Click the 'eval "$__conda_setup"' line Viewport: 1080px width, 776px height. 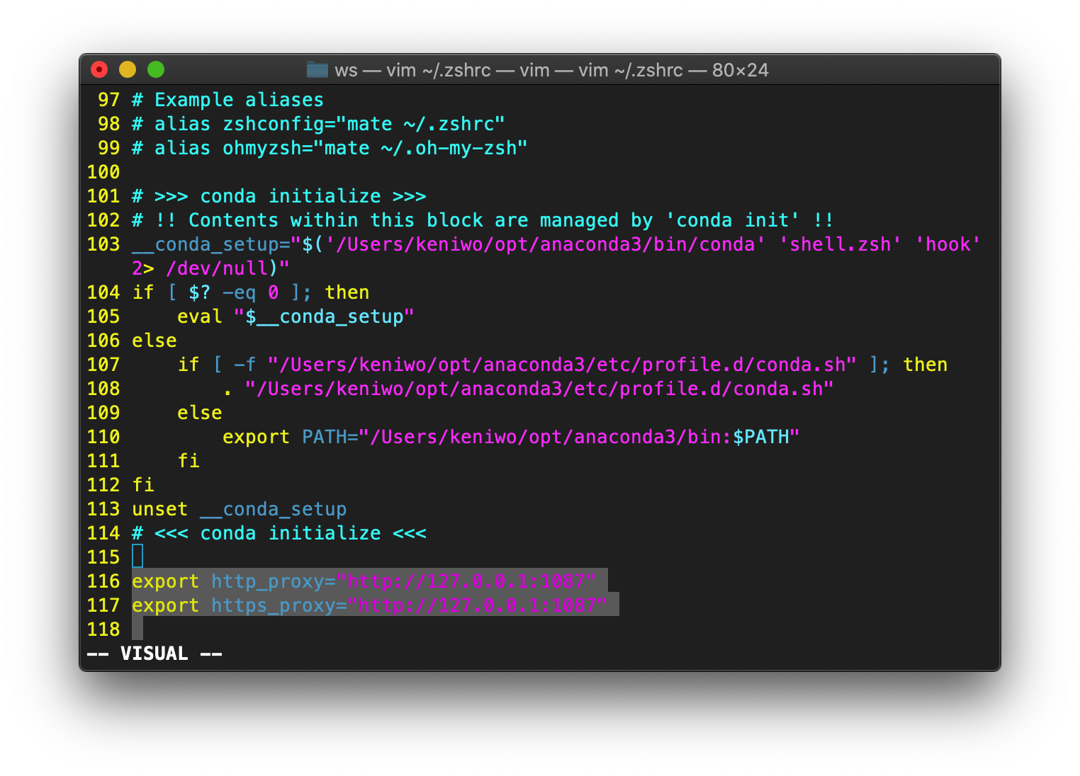coord(295,316)
